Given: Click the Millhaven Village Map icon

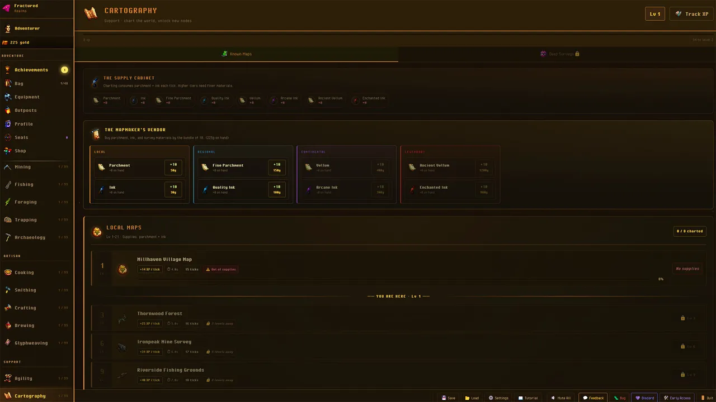Looking at the screenshot, I should [123, 270].
